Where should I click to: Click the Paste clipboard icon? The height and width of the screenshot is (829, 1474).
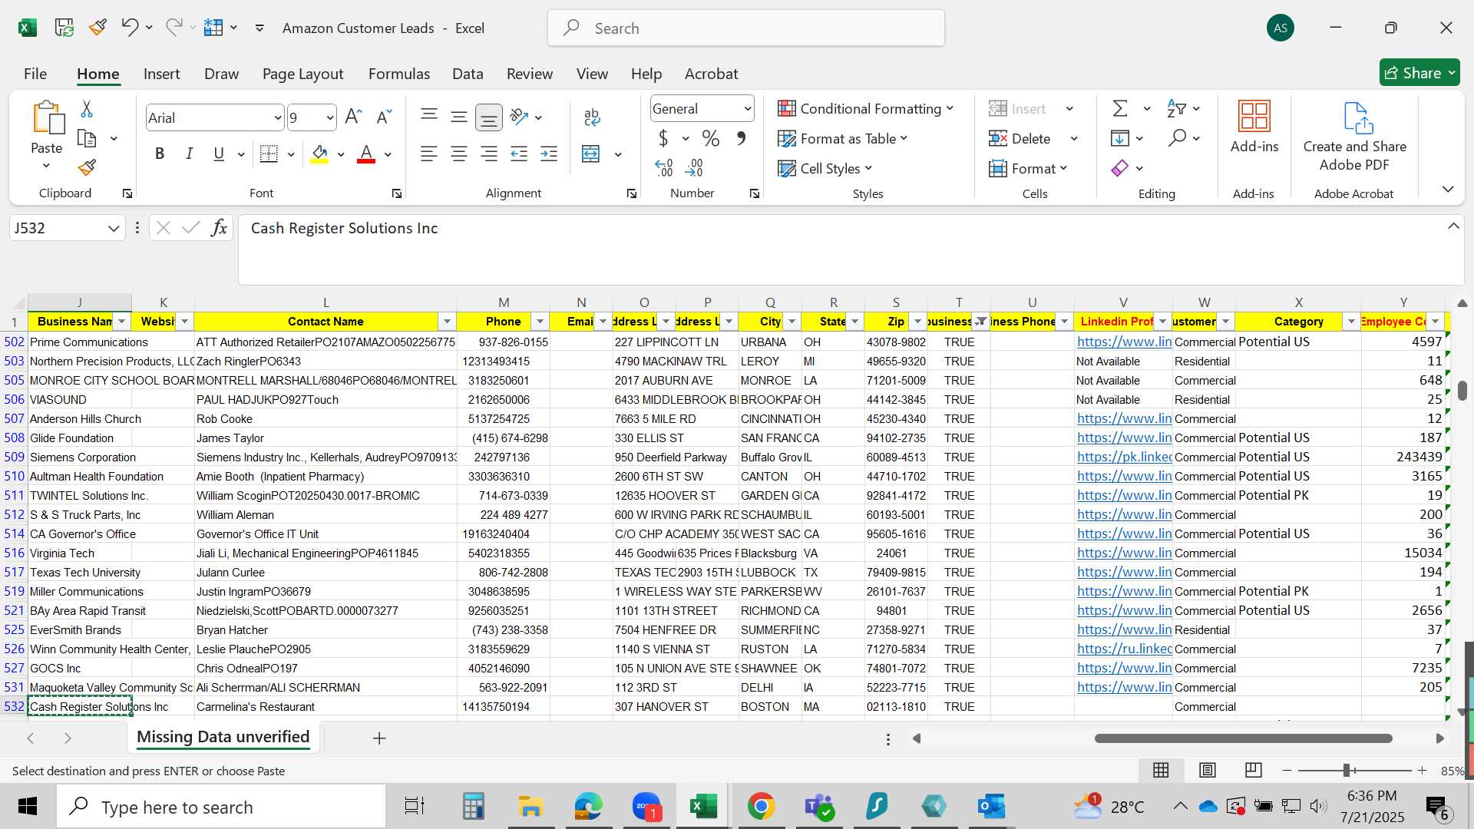[x=47, y=117]
